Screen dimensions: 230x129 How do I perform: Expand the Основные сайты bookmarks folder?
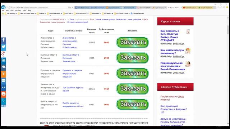54,14
